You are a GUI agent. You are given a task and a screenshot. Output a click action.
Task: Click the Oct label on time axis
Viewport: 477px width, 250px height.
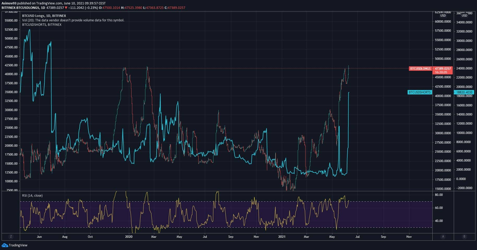90,237
